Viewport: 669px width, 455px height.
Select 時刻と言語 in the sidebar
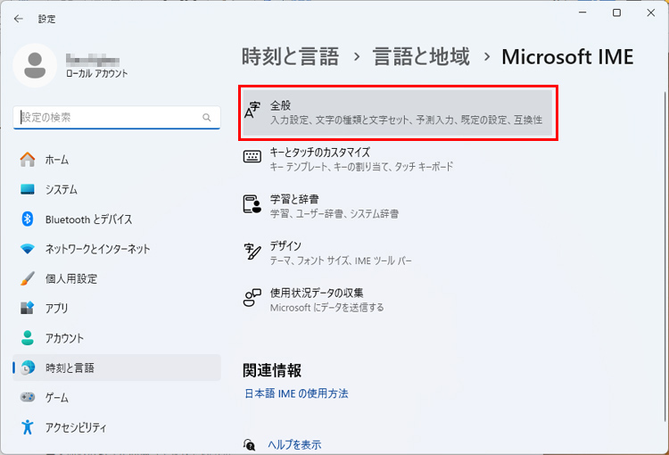117,368
